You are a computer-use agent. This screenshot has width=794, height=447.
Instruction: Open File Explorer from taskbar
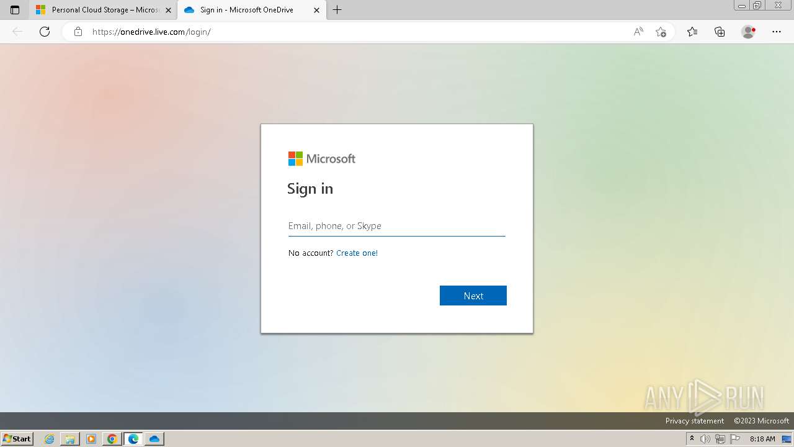click(x=70, y=439)
